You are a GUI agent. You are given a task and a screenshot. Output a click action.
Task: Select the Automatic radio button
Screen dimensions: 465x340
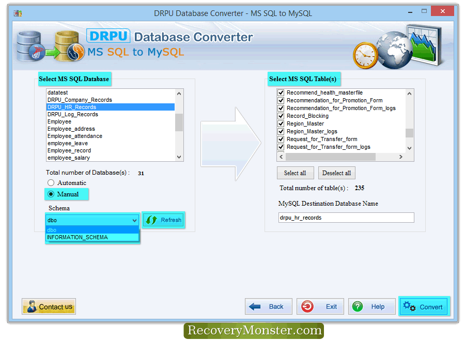coord(51,183)
